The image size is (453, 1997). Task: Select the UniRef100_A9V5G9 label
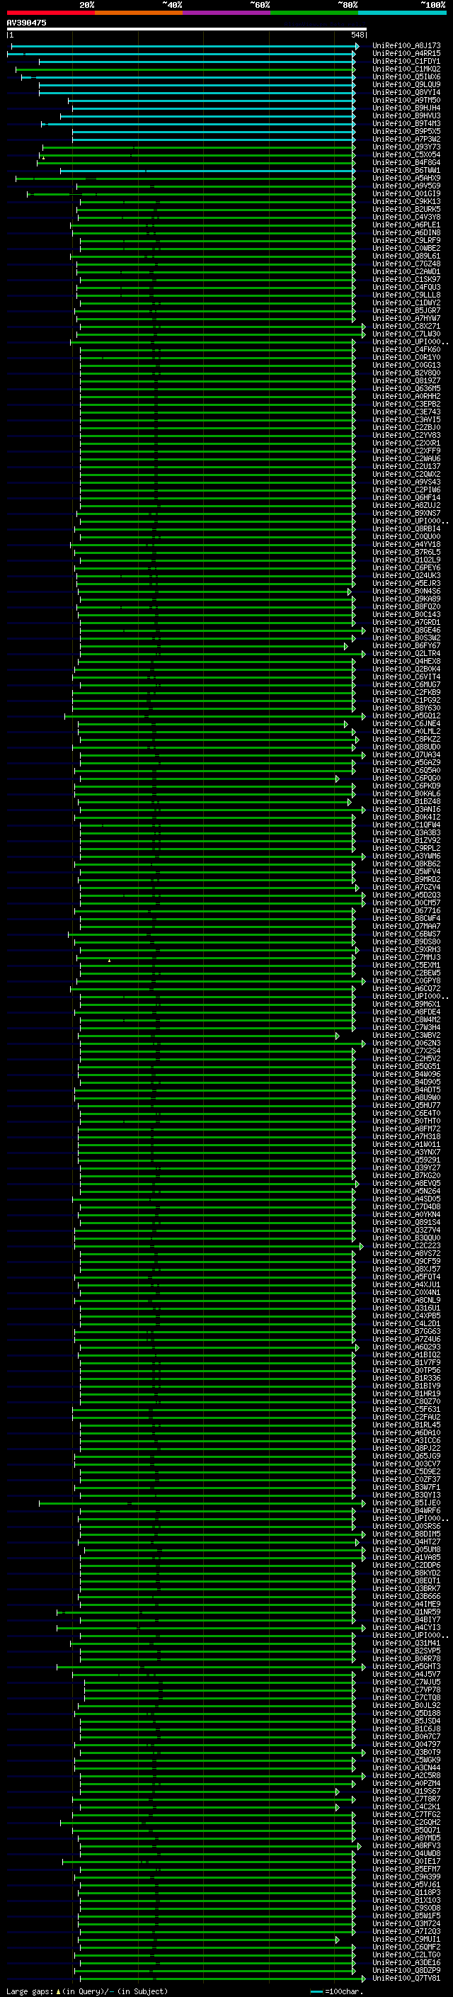click(406, 186)
